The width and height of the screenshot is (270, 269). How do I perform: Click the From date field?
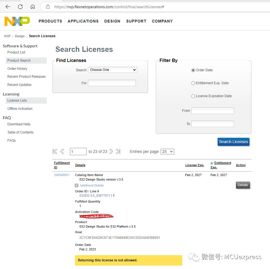pyautogui.click(x=213, y=111)
